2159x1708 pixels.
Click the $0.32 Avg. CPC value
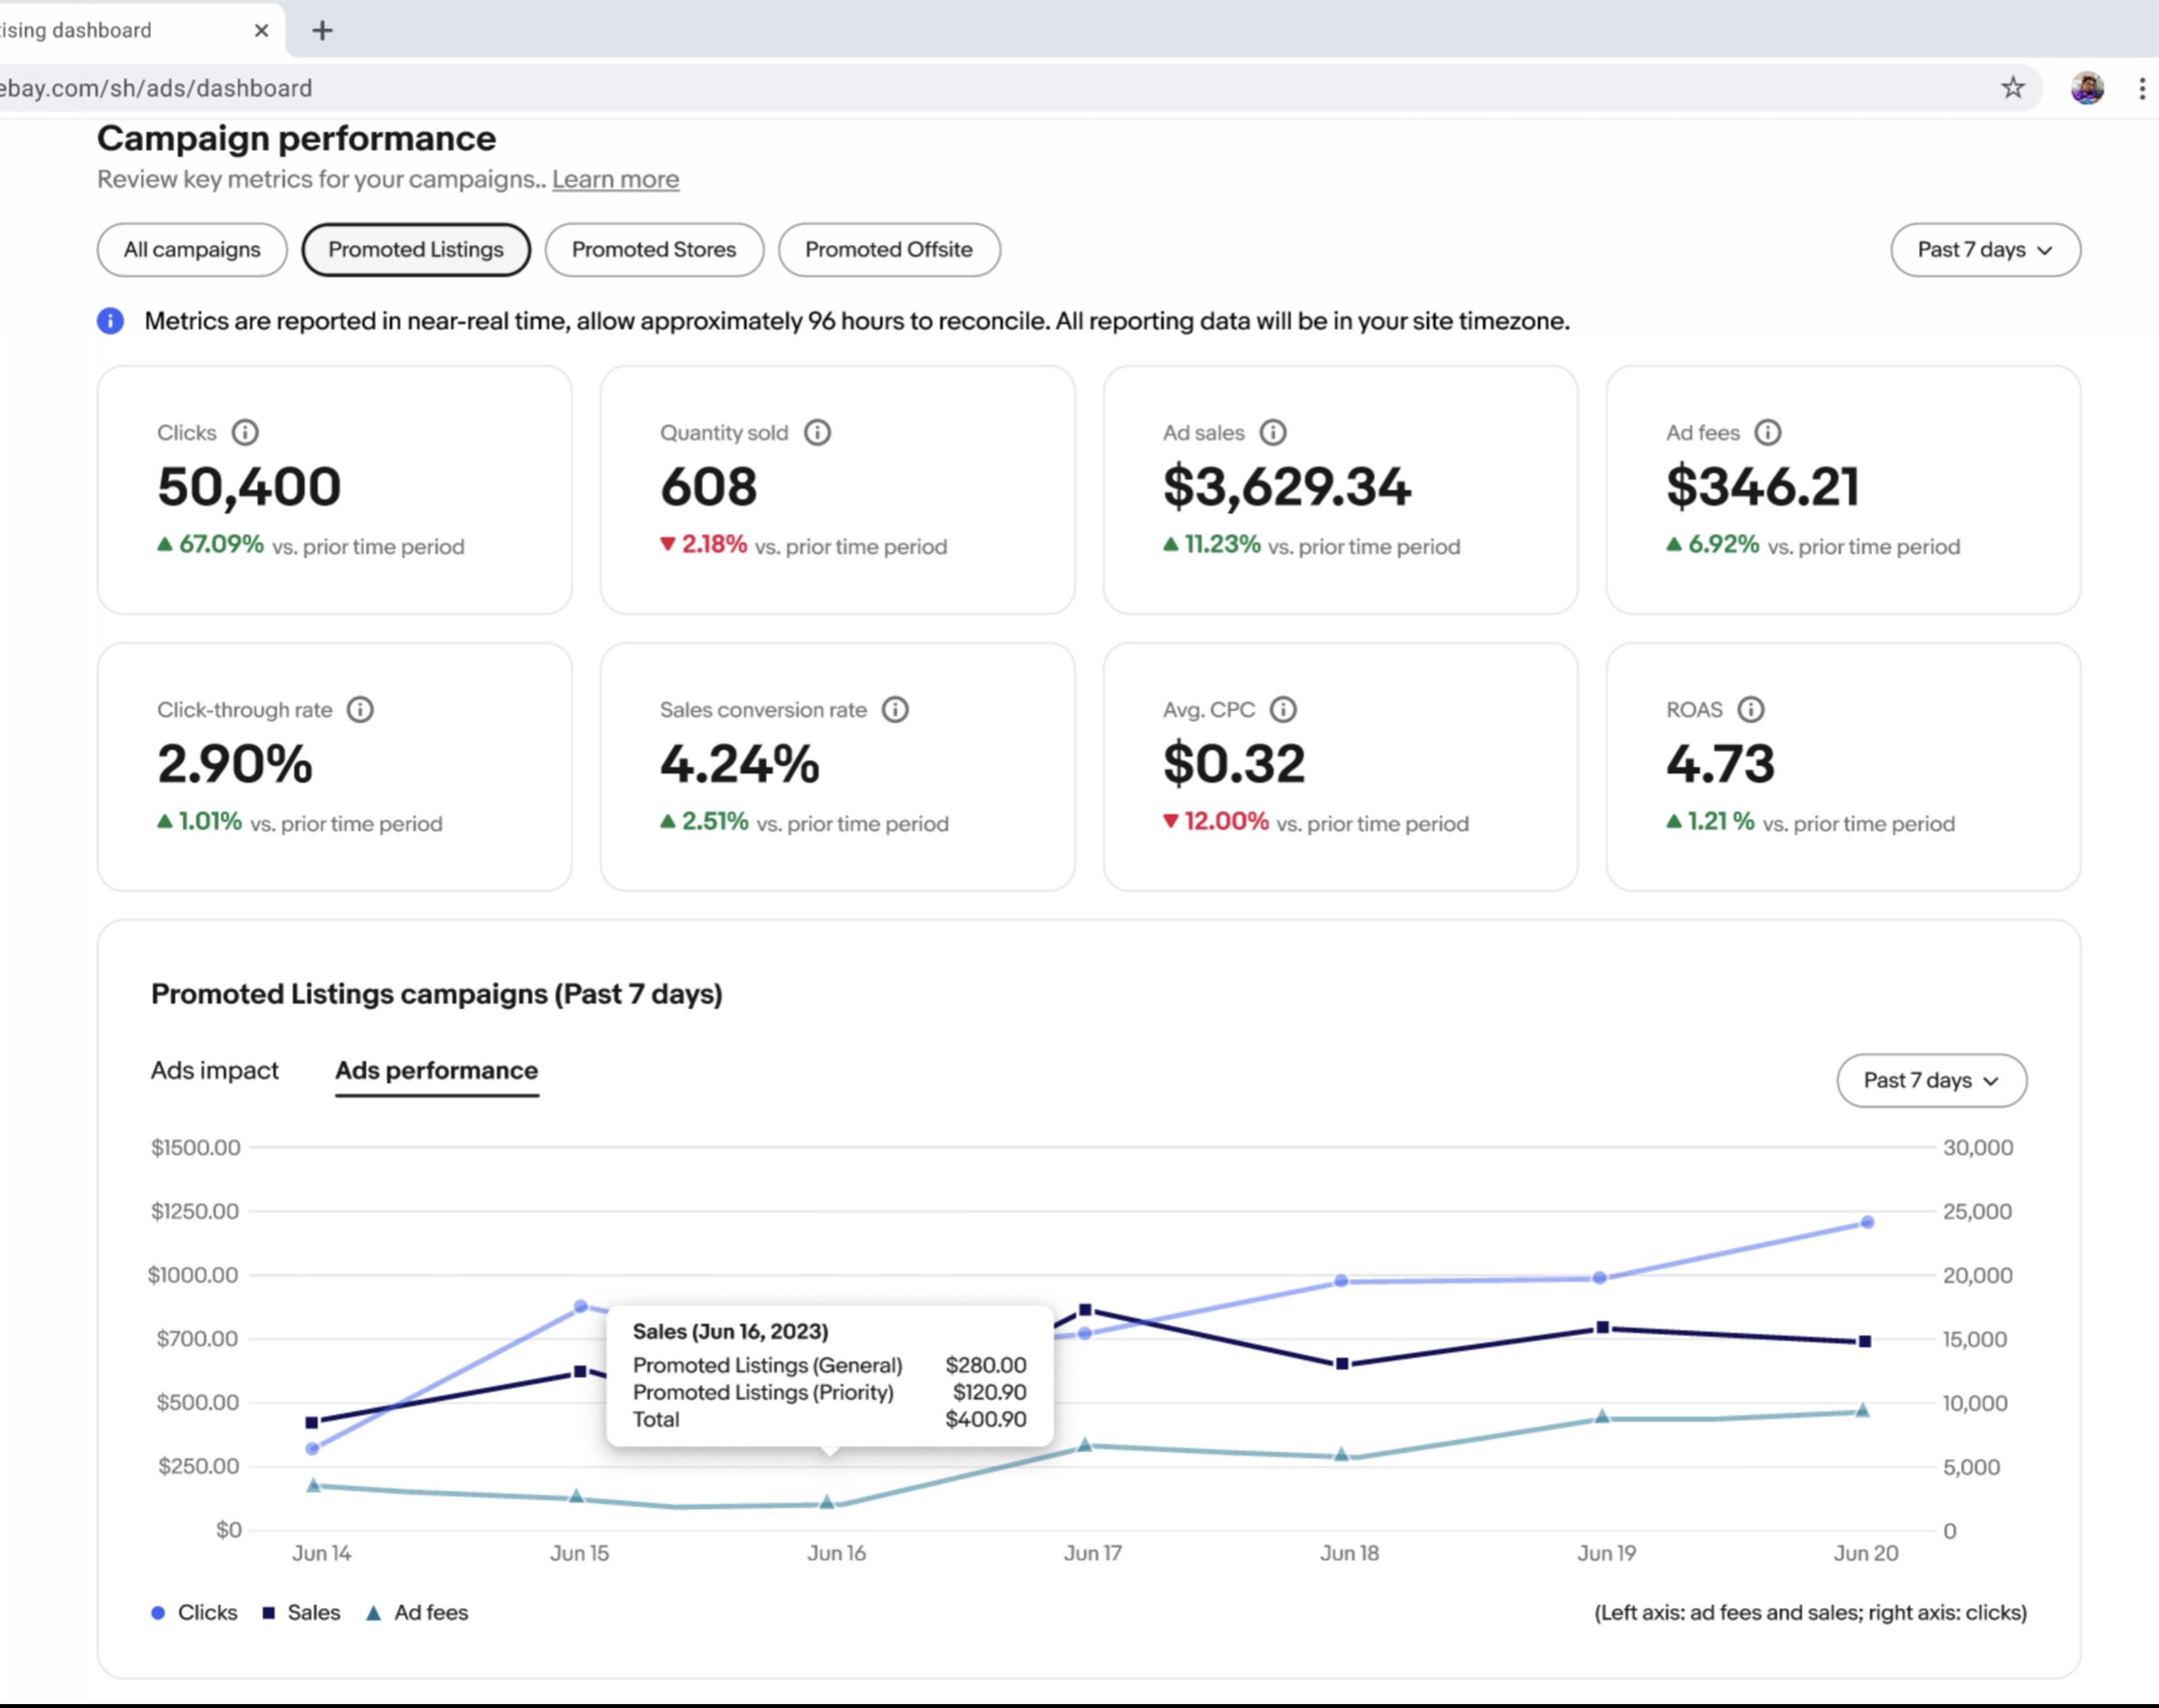[1233, 764]
